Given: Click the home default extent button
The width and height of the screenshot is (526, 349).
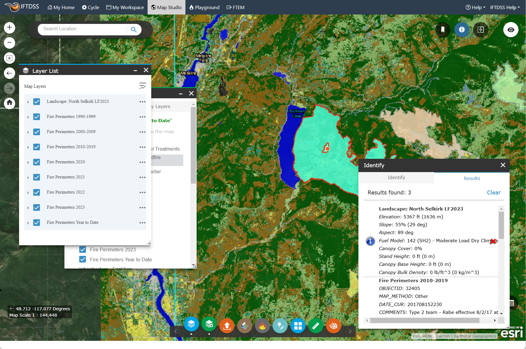Looking at the screenshot, I should click(9, 103).
